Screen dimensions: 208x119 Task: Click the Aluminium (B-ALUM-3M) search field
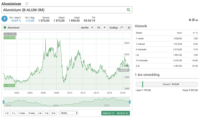(x=64, y=10)
